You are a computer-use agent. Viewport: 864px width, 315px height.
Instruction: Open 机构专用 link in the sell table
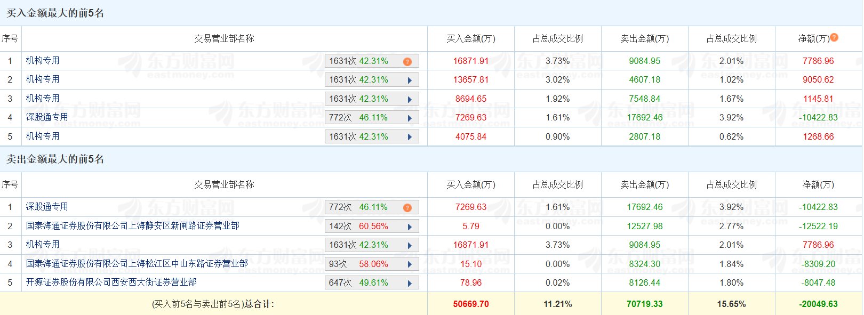tap(43, 245)
